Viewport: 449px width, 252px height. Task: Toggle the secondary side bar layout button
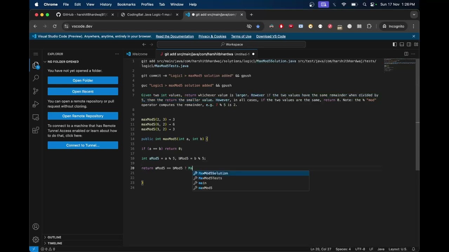[409, 44]
